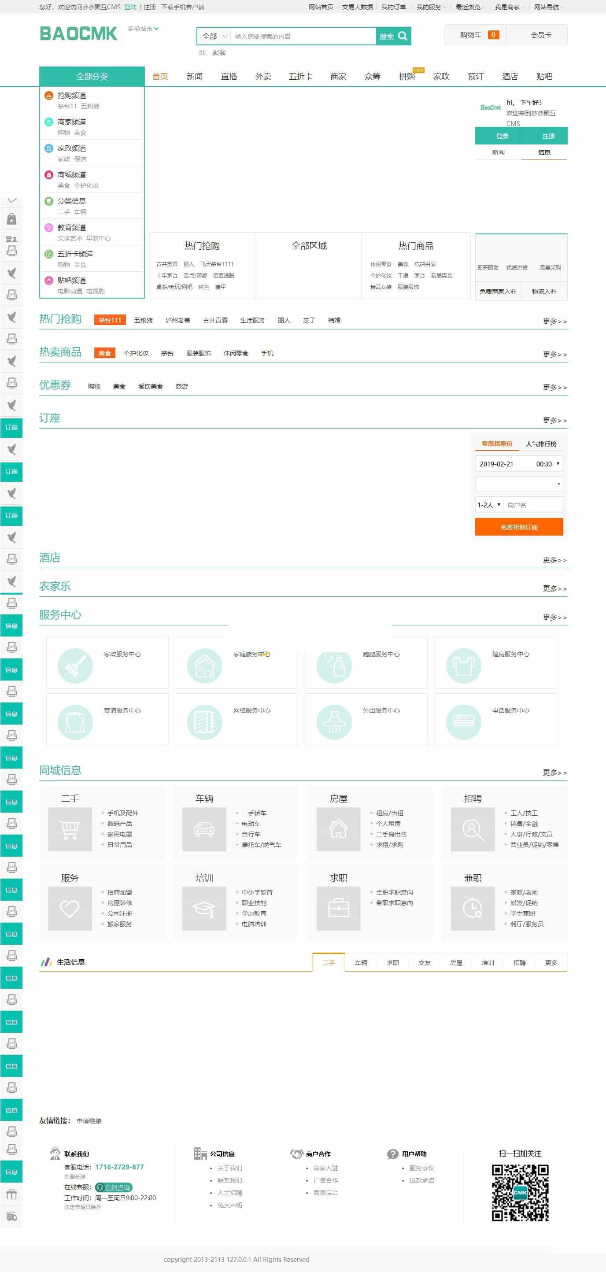606x1272 pixels.
Task: Click the 服务 heart image
Action: (x=70, y=909)
